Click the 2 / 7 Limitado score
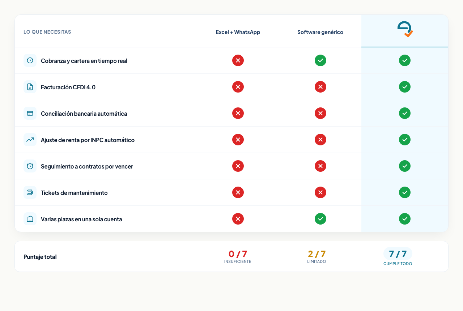The height and width of the screenshot is (311, 463). coord(317,256)
